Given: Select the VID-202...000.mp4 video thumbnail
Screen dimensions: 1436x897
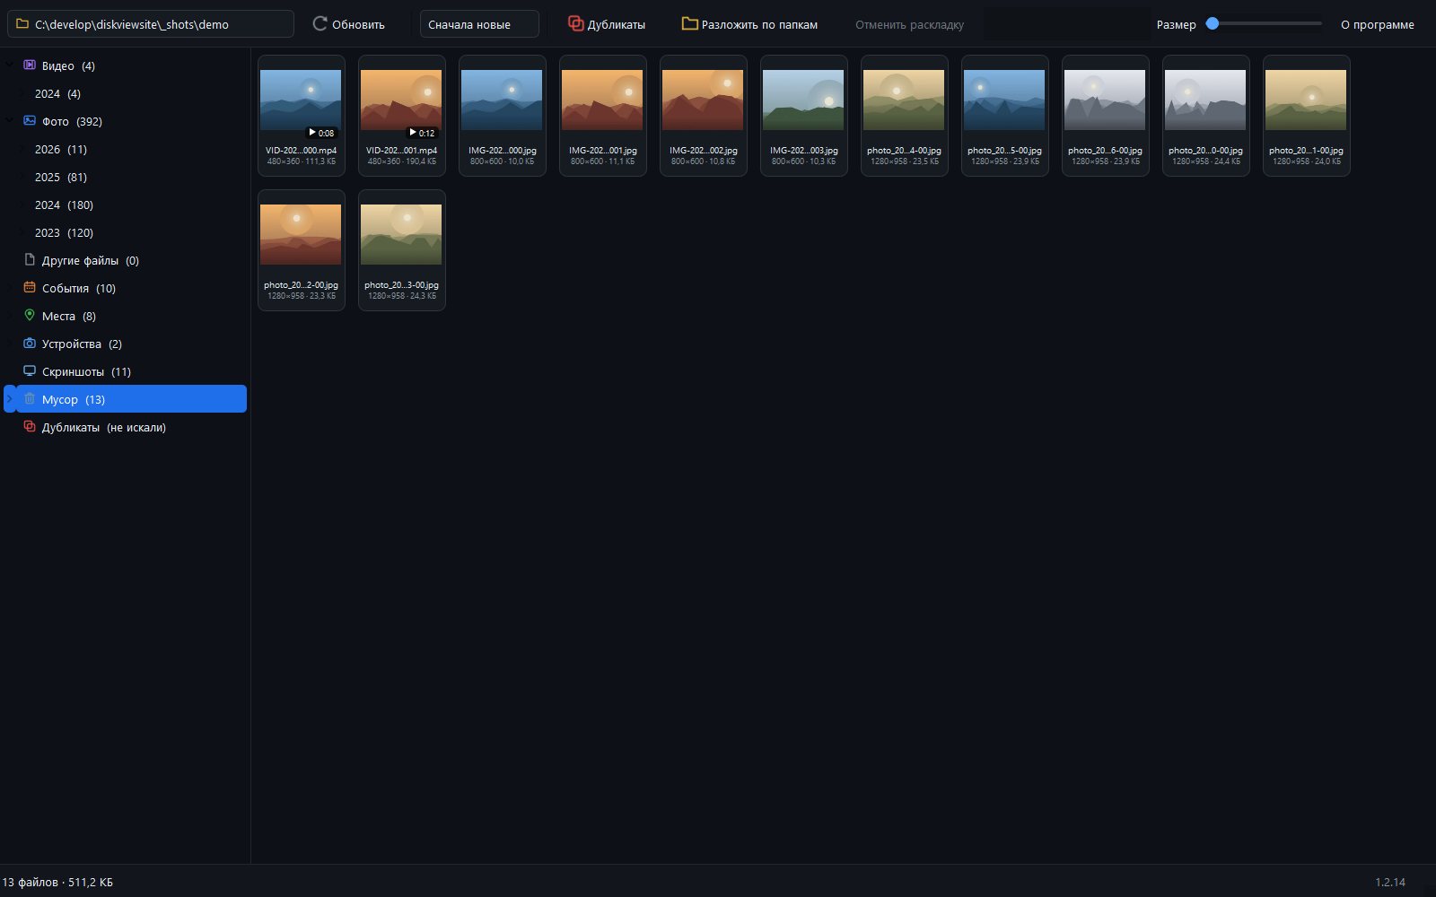Looking at the screenshot, I should click(302, 116).
